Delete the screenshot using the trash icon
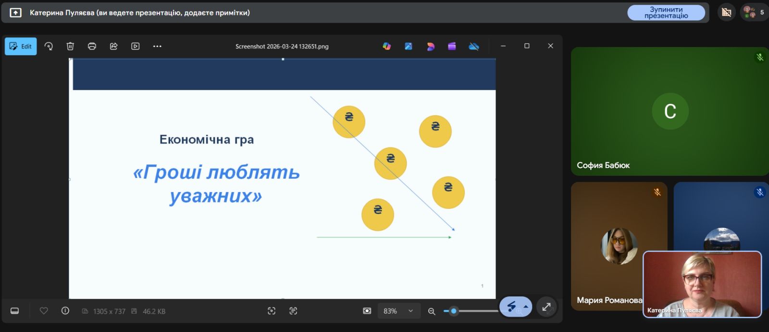Viewport: 769px width, 332px height. pyautogui.click(x=70, y=47)
